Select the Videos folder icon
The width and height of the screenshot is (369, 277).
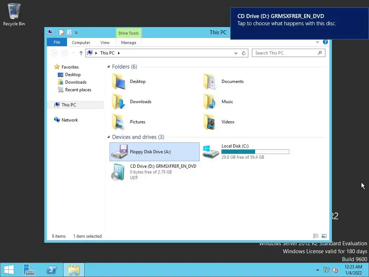click(x=210, y=122)
